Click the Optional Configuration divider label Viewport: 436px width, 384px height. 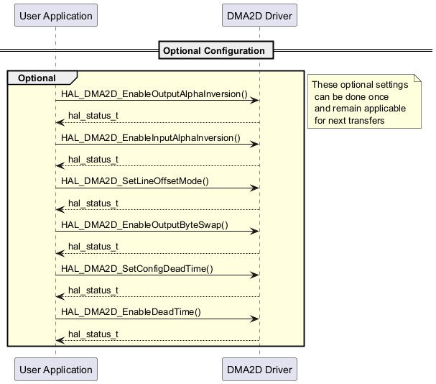tap(214, 51)
